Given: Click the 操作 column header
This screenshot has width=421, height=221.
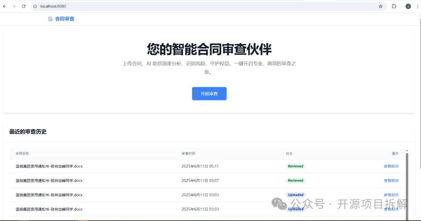Looking at the screenshot, I should click(x=395, y=154).
